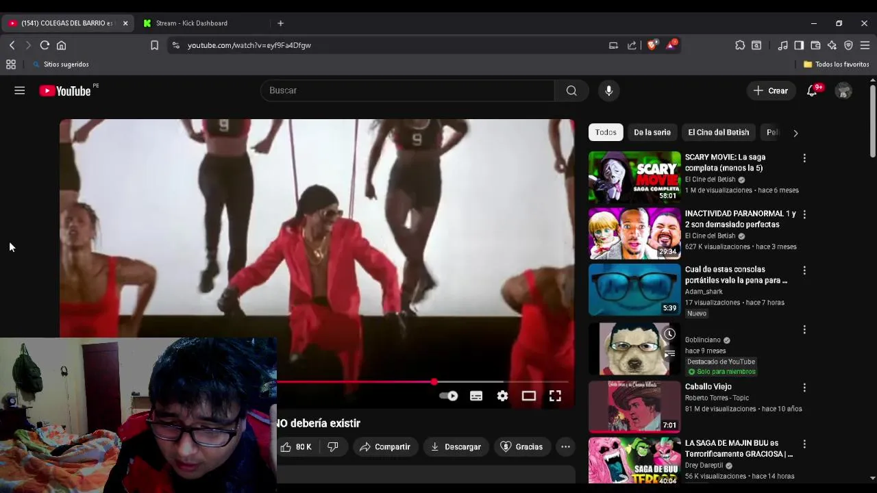The image size is (877, 493).
Task: Switch the player to theater mode
Action: coord(528,396)
